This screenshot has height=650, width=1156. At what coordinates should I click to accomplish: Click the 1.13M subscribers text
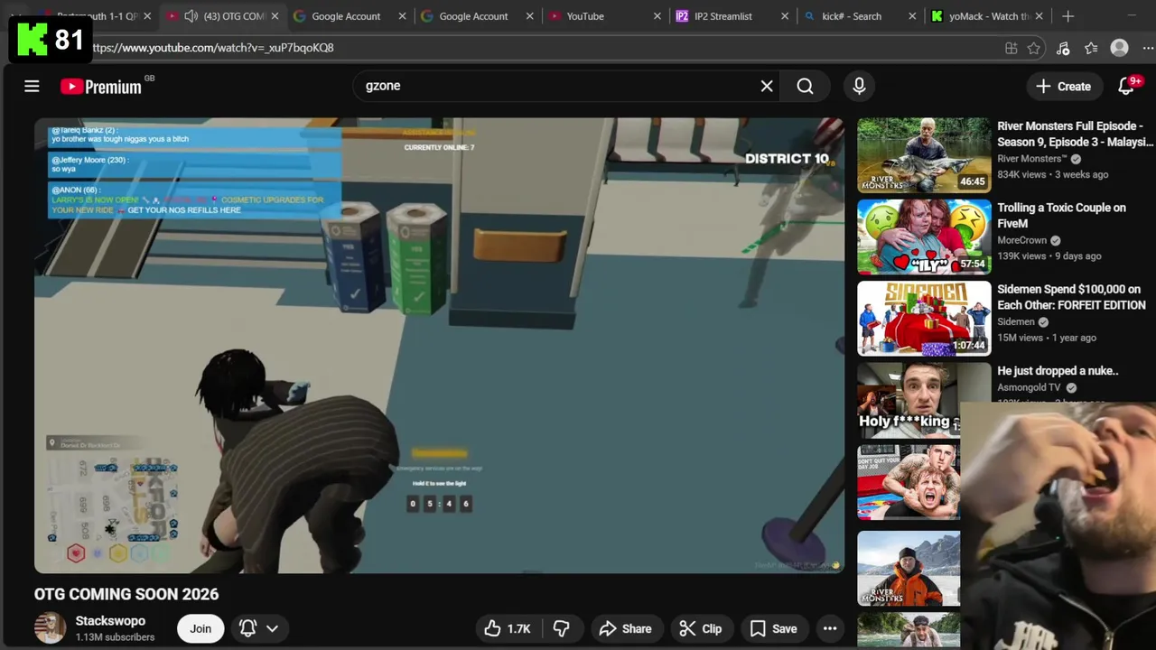(115, 637)
